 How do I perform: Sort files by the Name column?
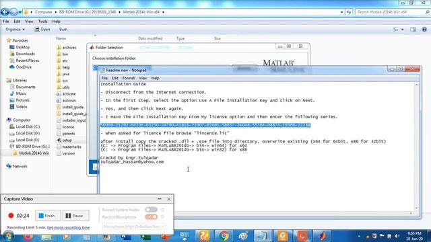61,38
